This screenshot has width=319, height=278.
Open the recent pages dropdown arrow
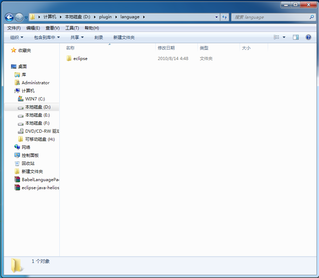[x=26, y=18]
